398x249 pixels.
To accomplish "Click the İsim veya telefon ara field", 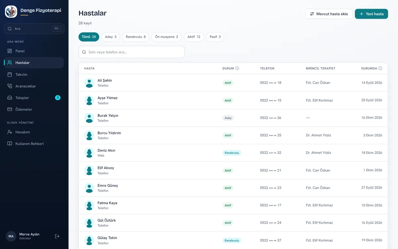I will point(131,52).
